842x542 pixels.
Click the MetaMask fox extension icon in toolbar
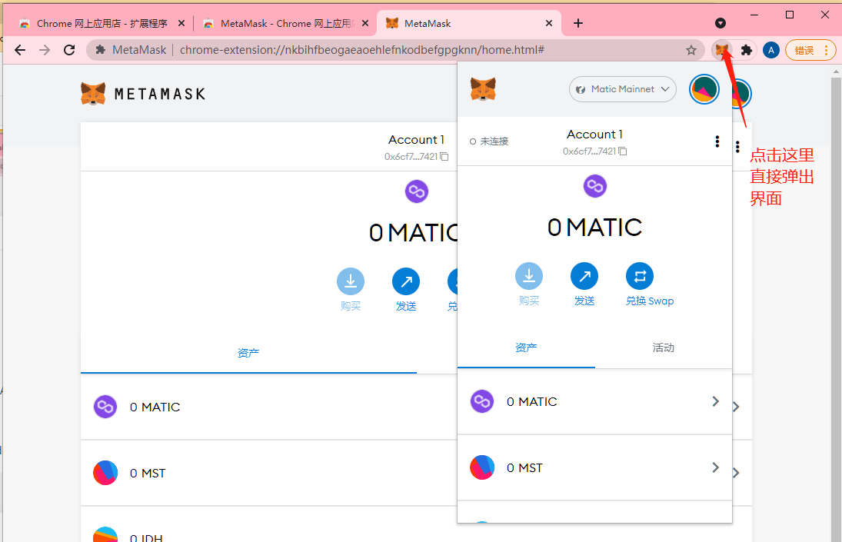click(721, 50)
